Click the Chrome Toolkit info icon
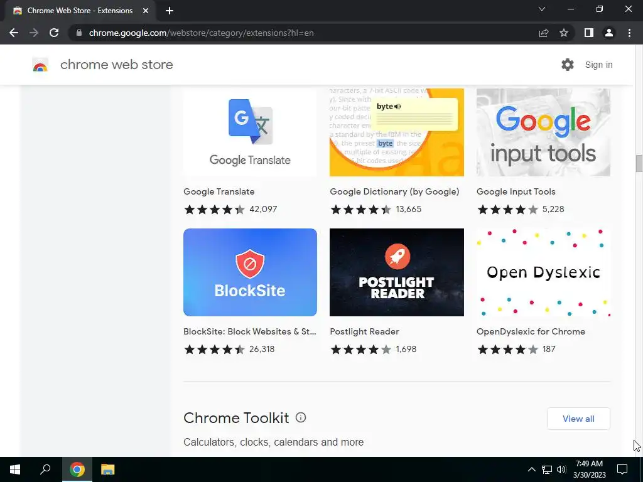Screen dimensions: 643x482 (301, 417)
